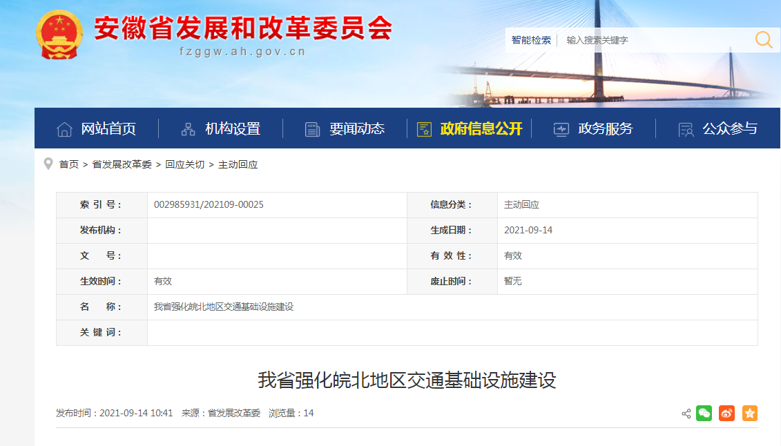The width and height of the screenshot is (781, 446).
Task: Click source text 来源：省发展改革委
Action: point(221,413)
